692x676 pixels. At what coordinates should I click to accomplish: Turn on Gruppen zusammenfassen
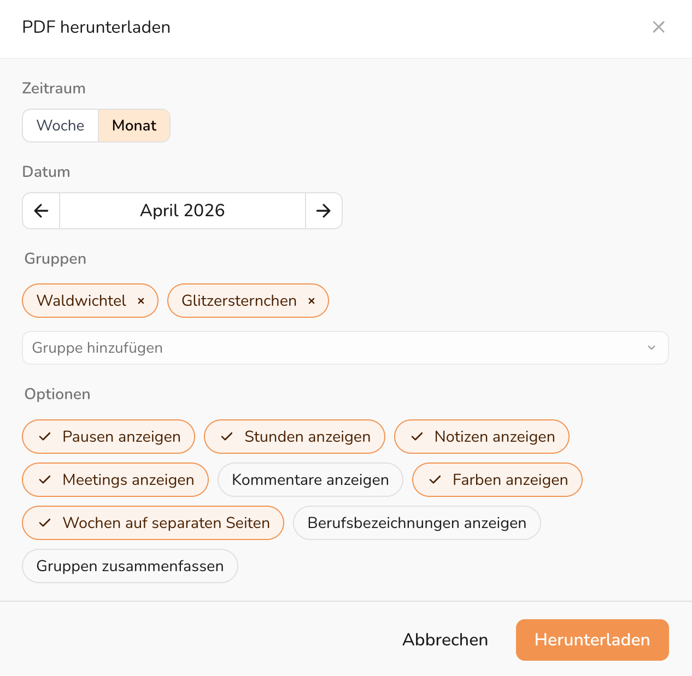(x=130, y=566)
